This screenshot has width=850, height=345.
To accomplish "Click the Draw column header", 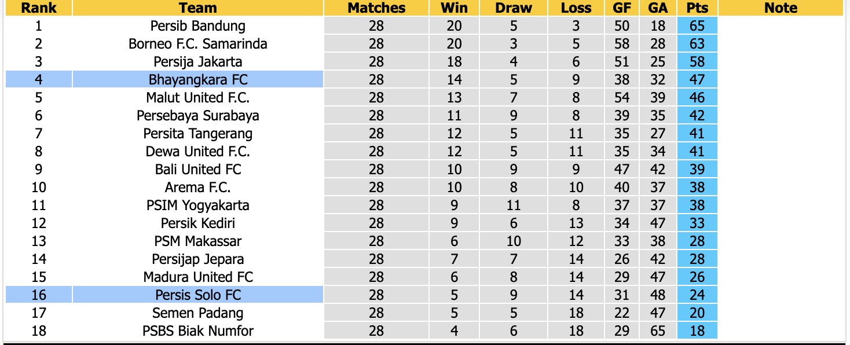I will [x=514, y=8].
